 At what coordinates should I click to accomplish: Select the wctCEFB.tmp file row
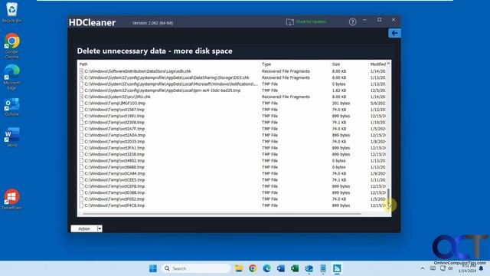click(233, 186)
